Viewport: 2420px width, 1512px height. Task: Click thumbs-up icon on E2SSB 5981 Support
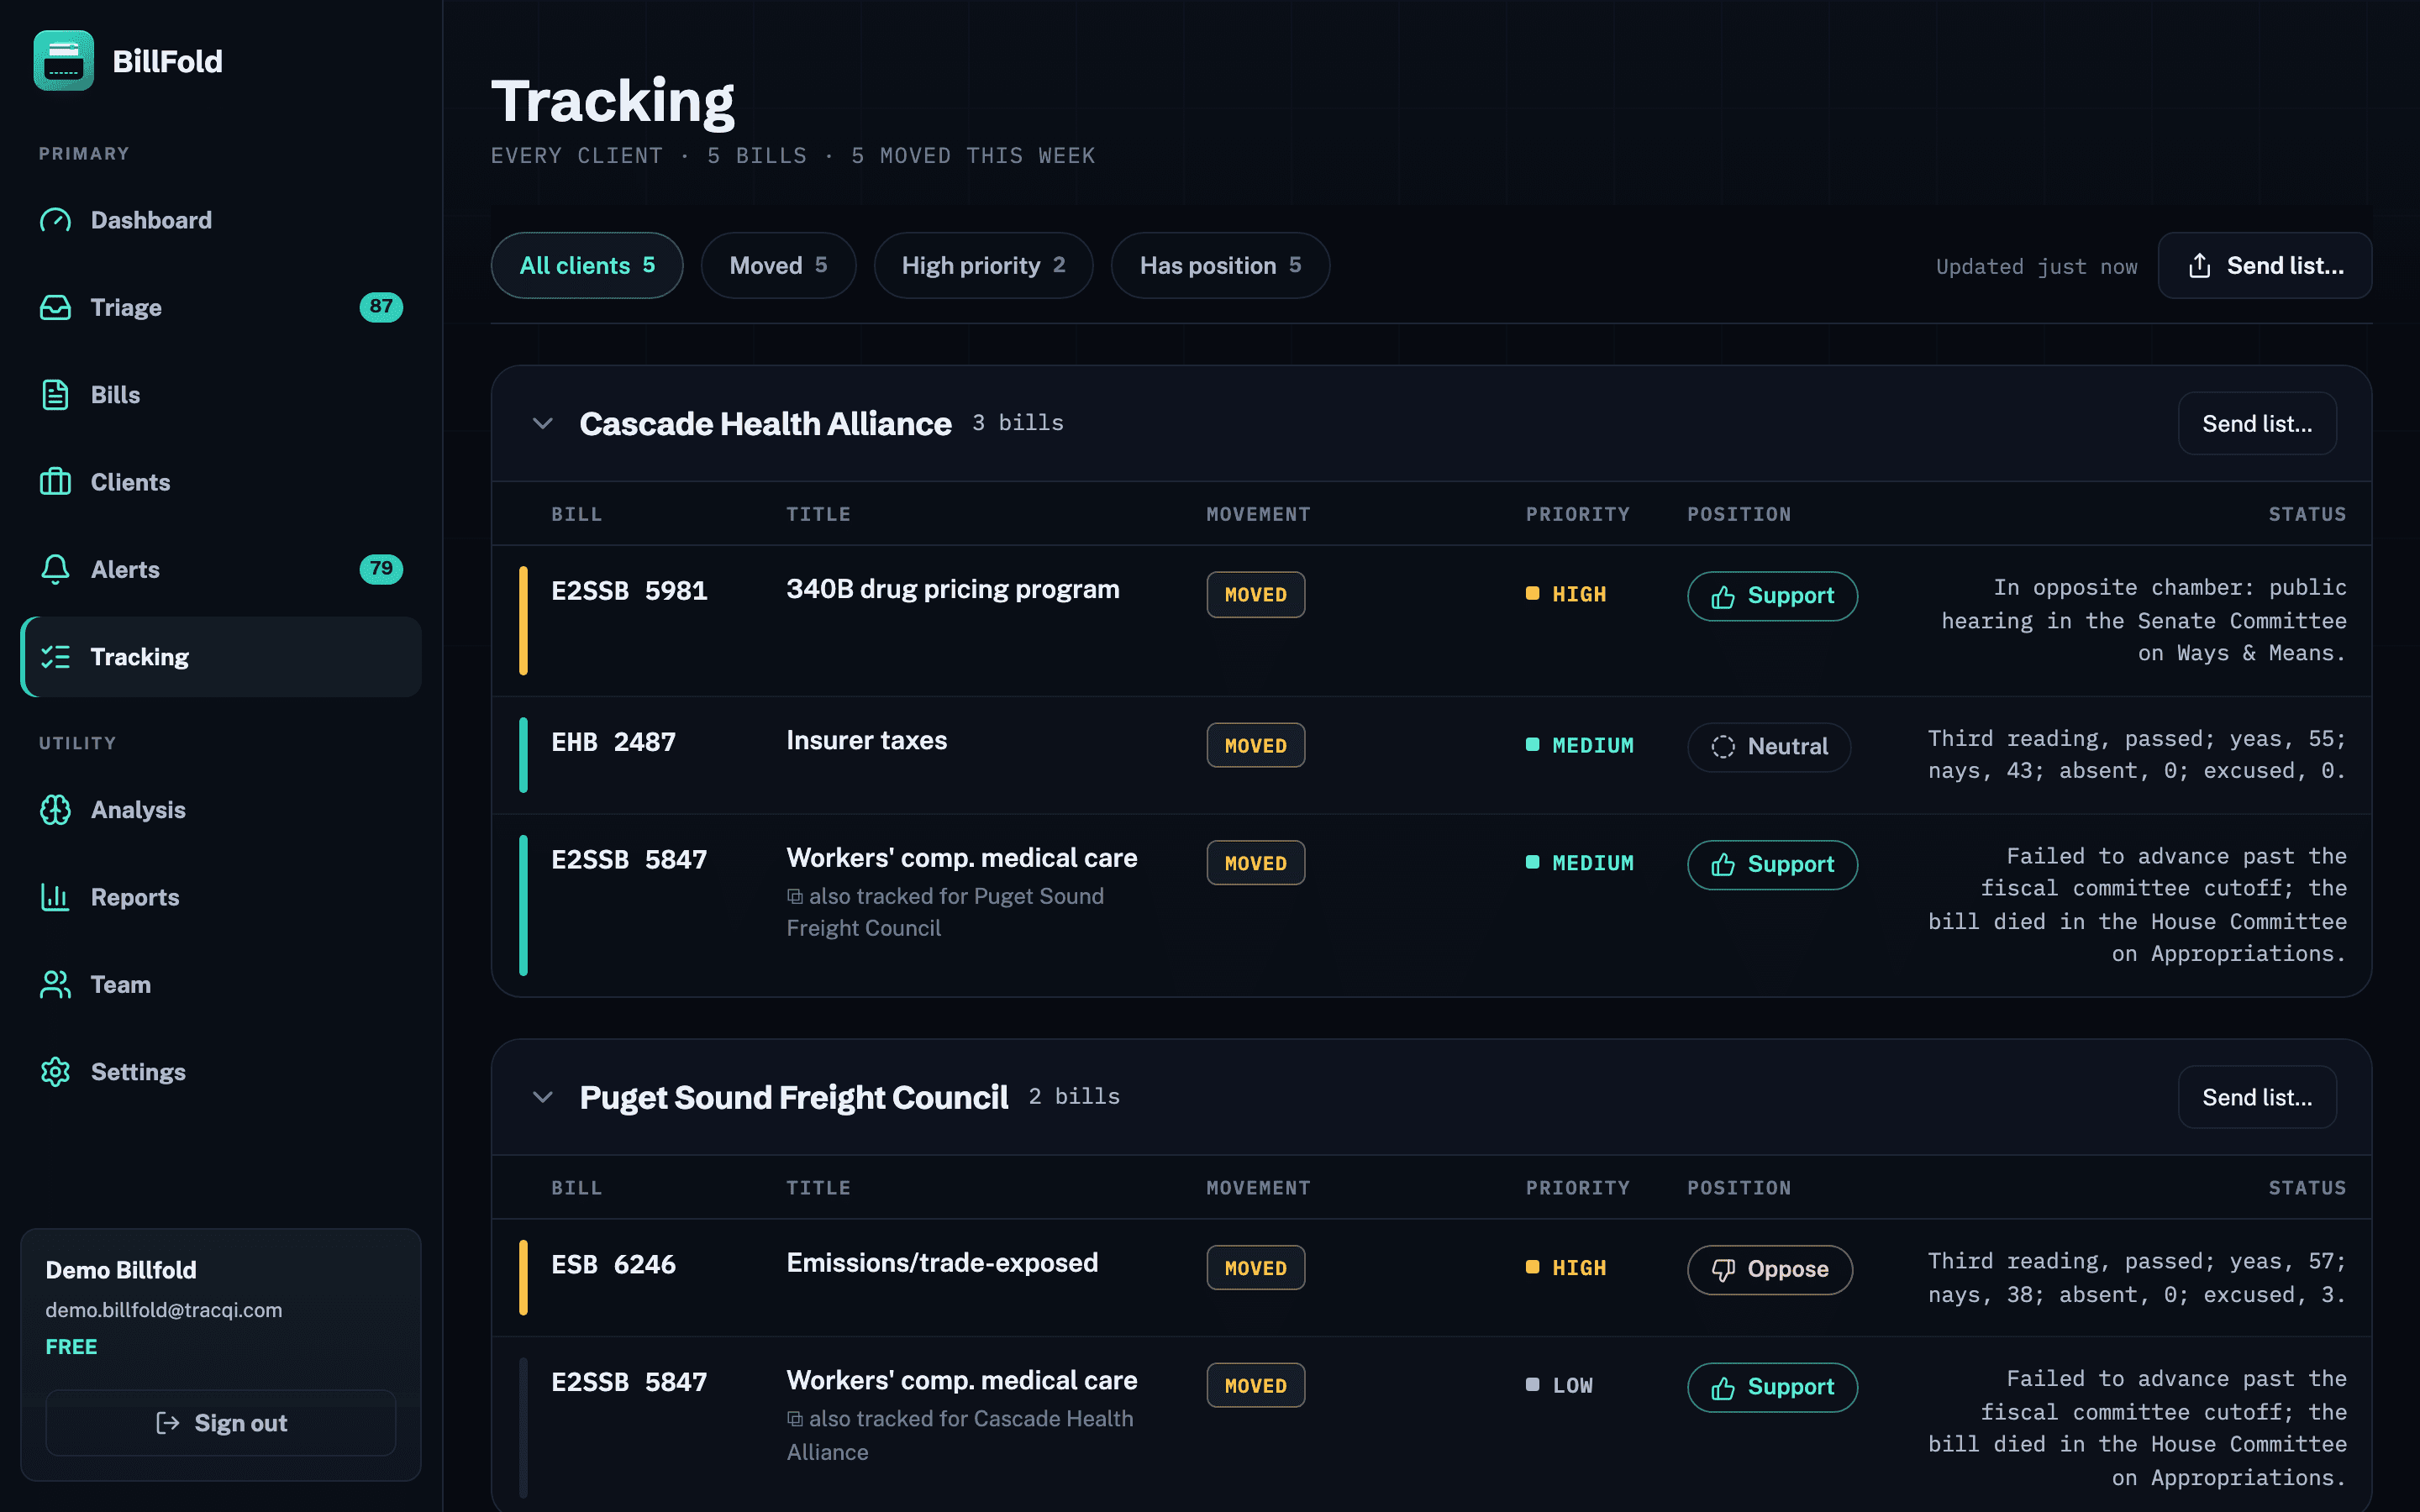point(1722,597)
